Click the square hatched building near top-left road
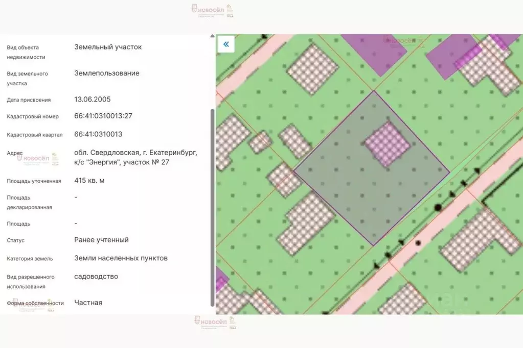Viewport: 523px width, 348px height. point(312,68)
